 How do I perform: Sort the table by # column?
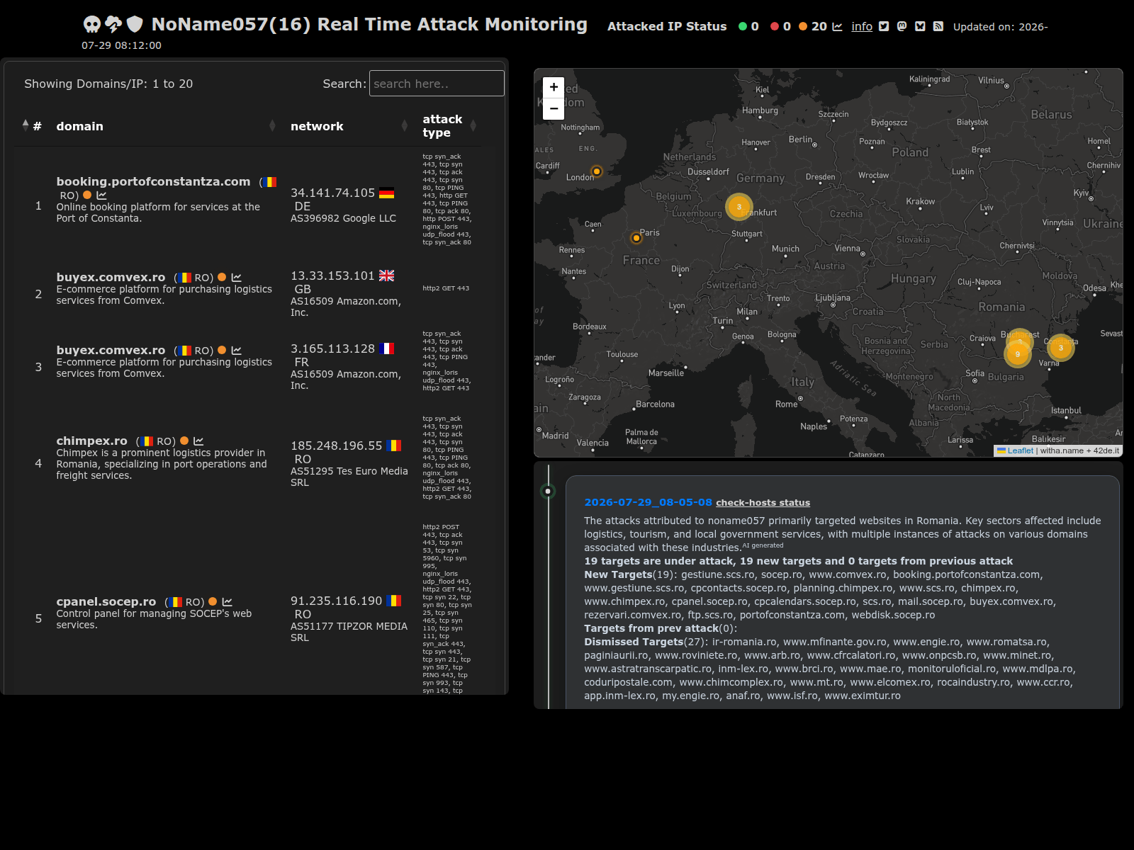click(x=32, y=126)
